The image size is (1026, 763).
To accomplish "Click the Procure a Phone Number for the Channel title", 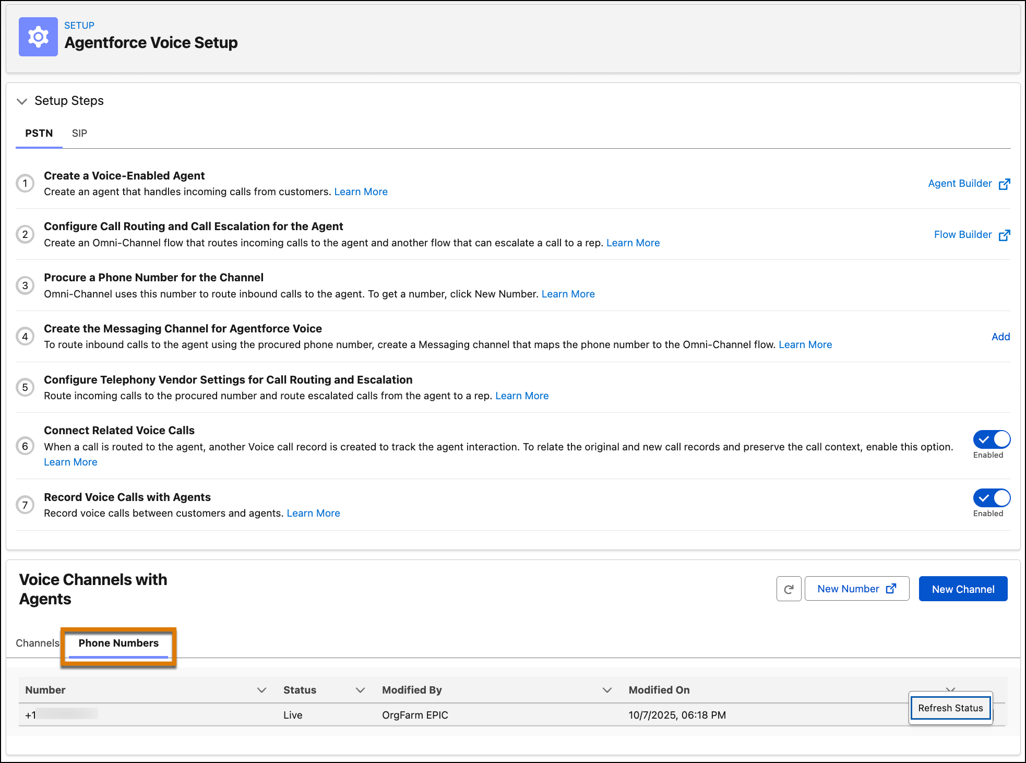I will (x=153, y=277).
